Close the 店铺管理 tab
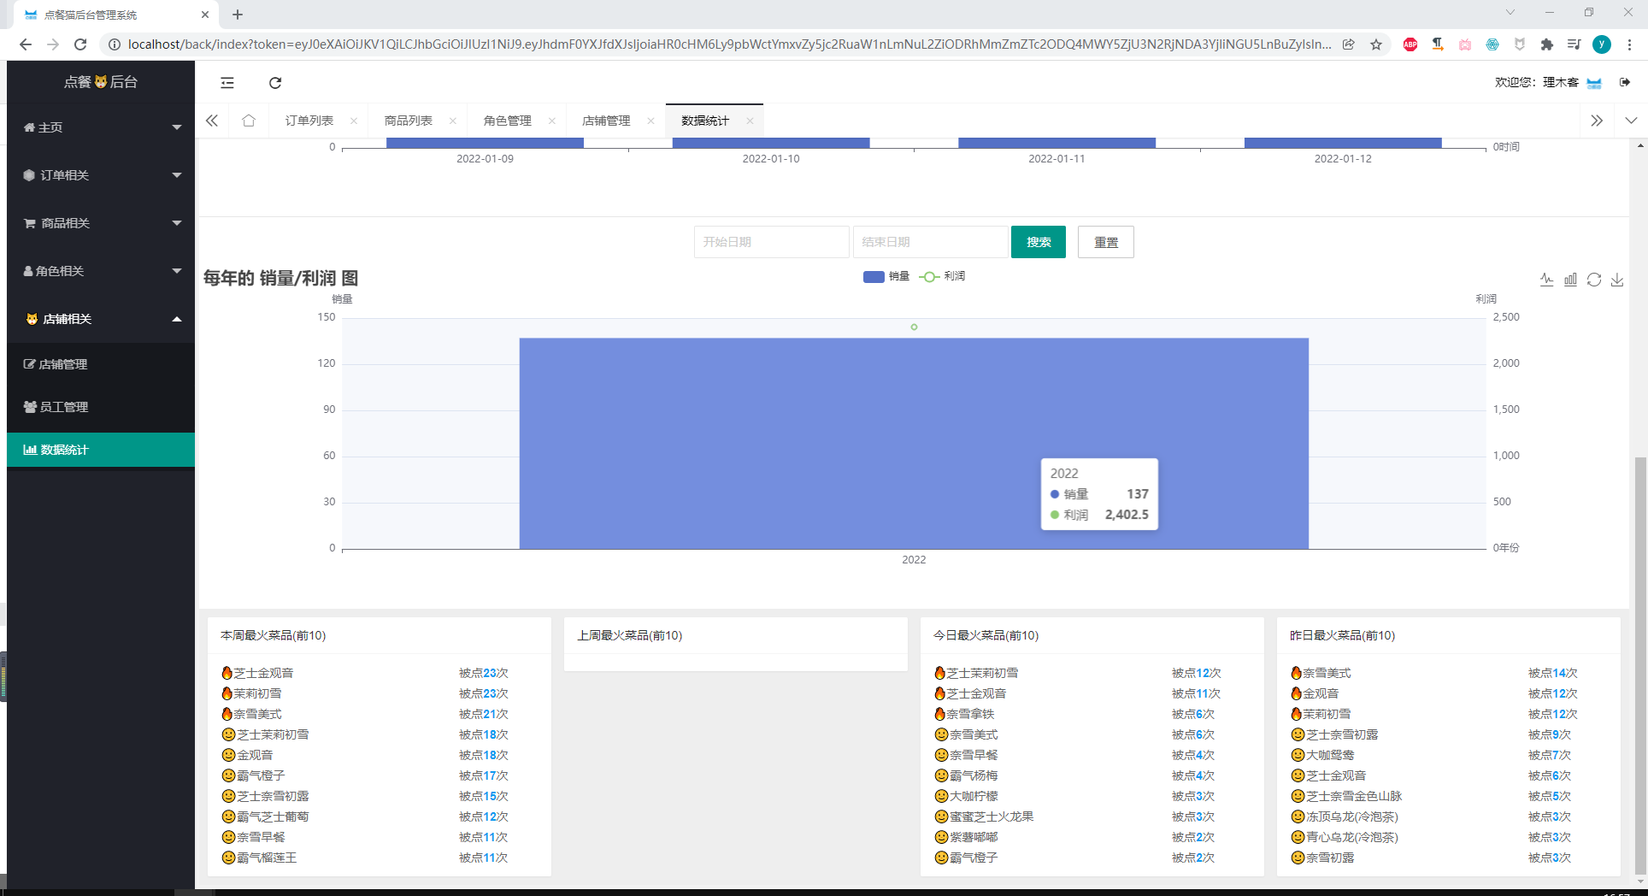Screen dimensions: 1648x896 [x=651, y=121]
